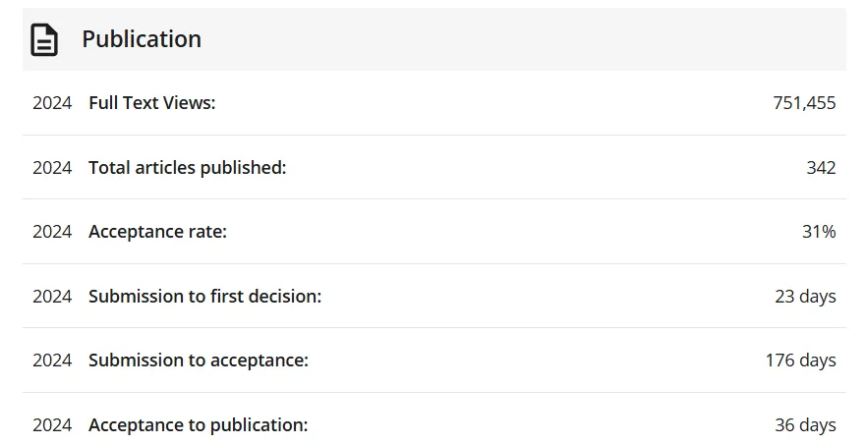Click 2024 beside Submission to first decision
865x444 pixels.
pos(52,297)
